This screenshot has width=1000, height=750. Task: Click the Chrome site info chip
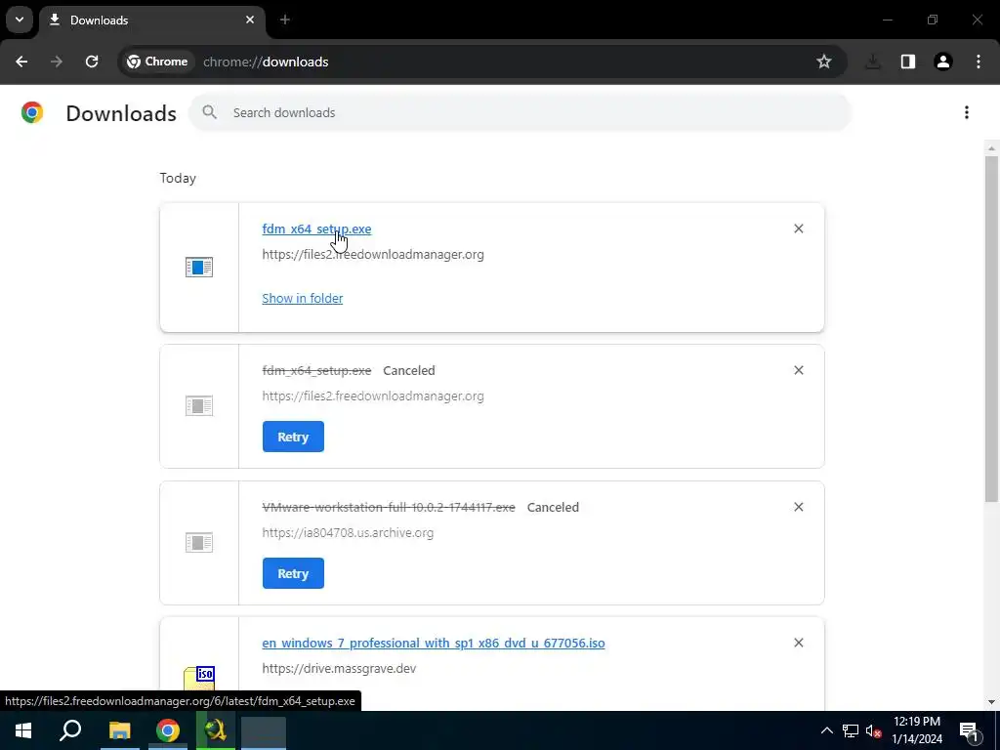coord(157,62)
